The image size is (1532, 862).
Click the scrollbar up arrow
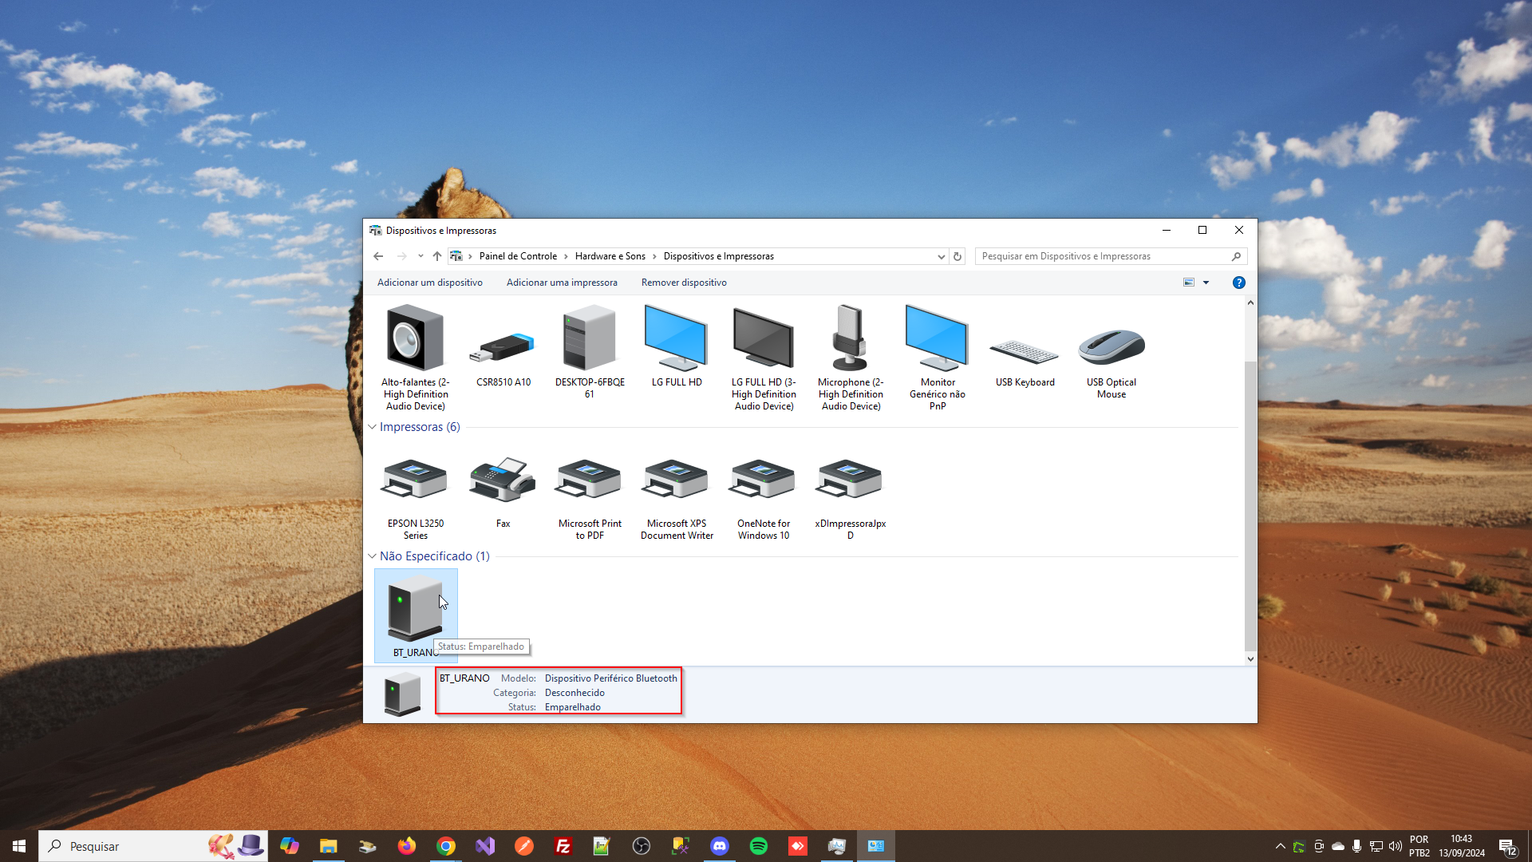(1250, 302)
